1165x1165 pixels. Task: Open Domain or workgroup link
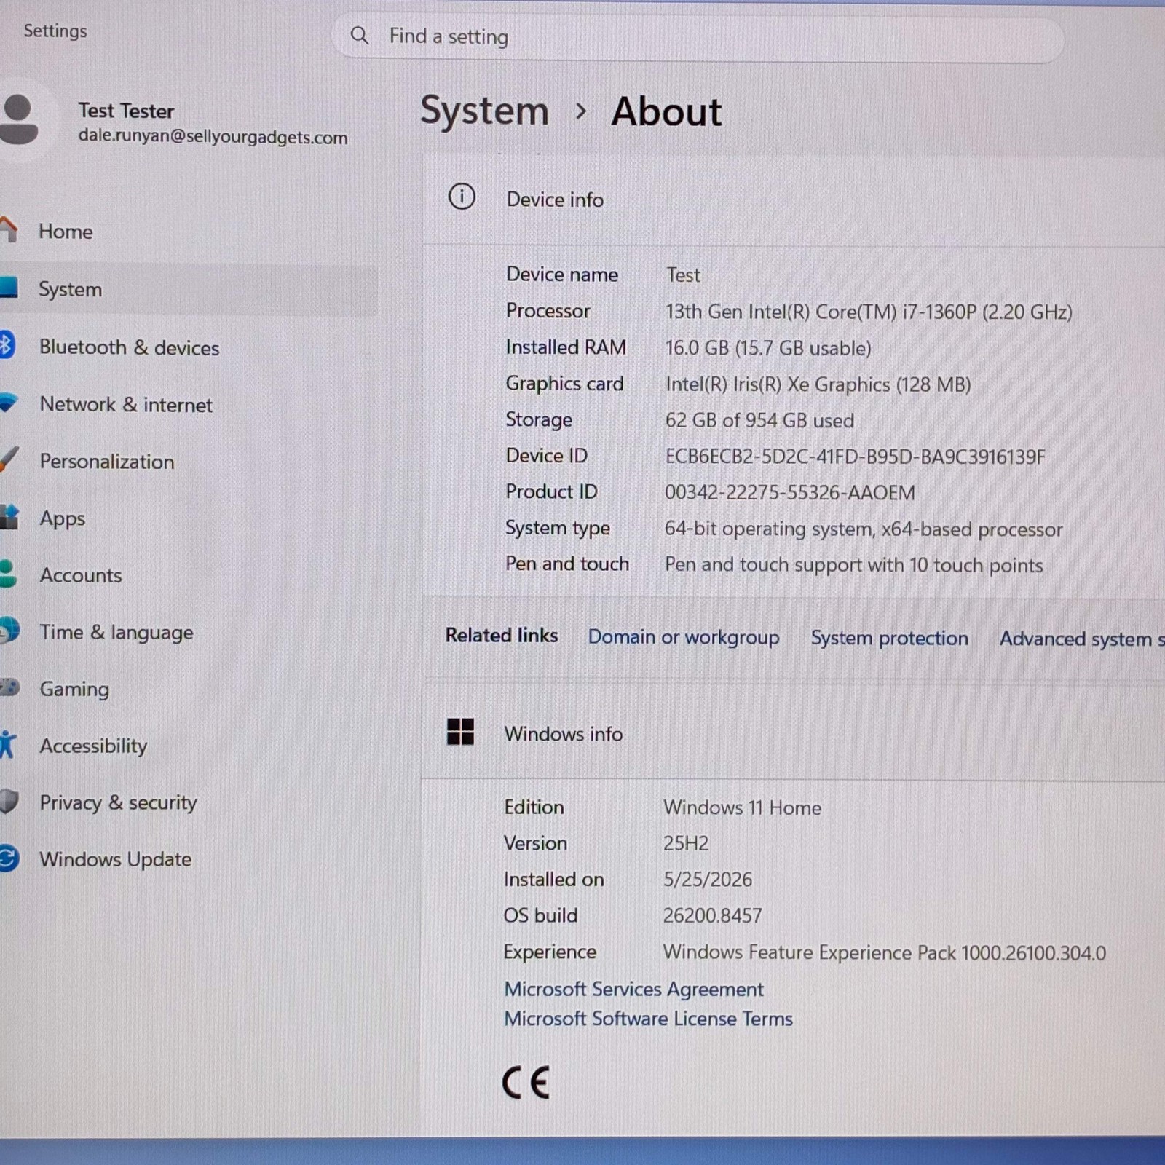point(684,637)
